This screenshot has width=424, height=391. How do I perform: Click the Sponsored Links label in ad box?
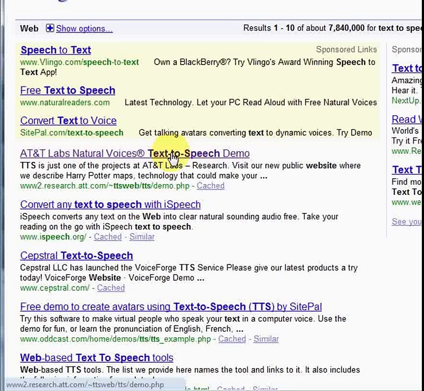(346, 49)
